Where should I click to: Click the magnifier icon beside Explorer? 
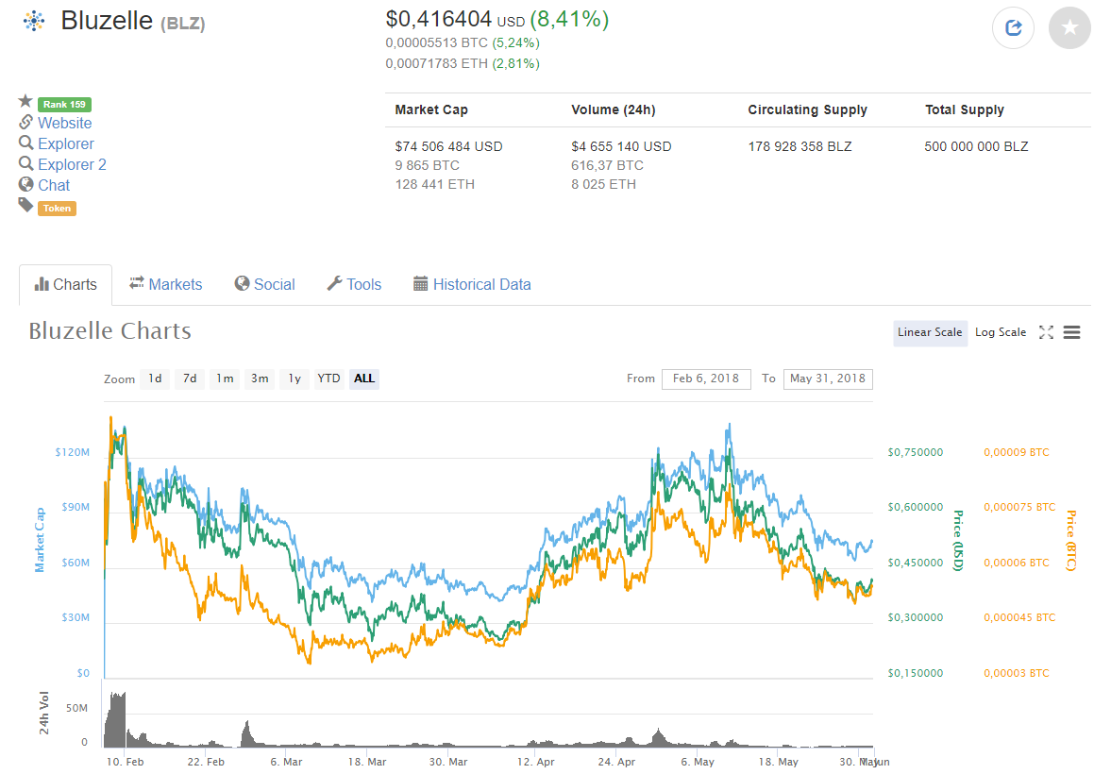[x=25, y=143]
